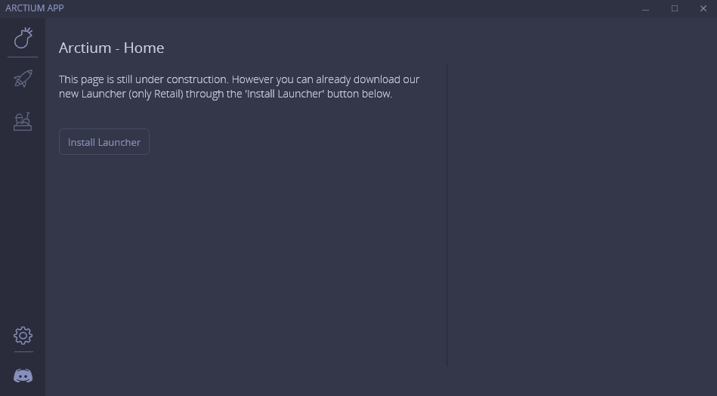Click the quoted 'Install Launcher' text in paragraph
The width and height of the screenshot is (717, 396).
point(284,94)
